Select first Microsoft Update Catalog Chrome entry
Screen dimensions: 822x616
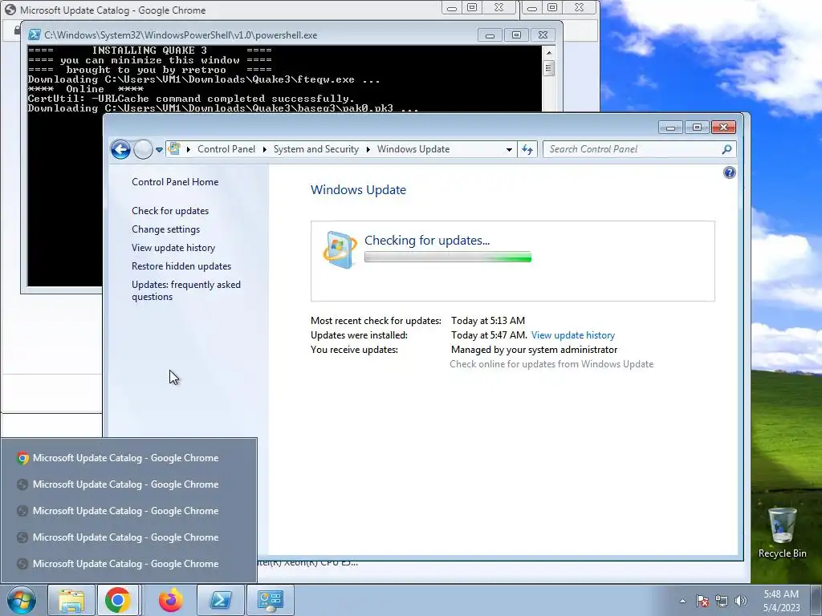pos(129,458)
